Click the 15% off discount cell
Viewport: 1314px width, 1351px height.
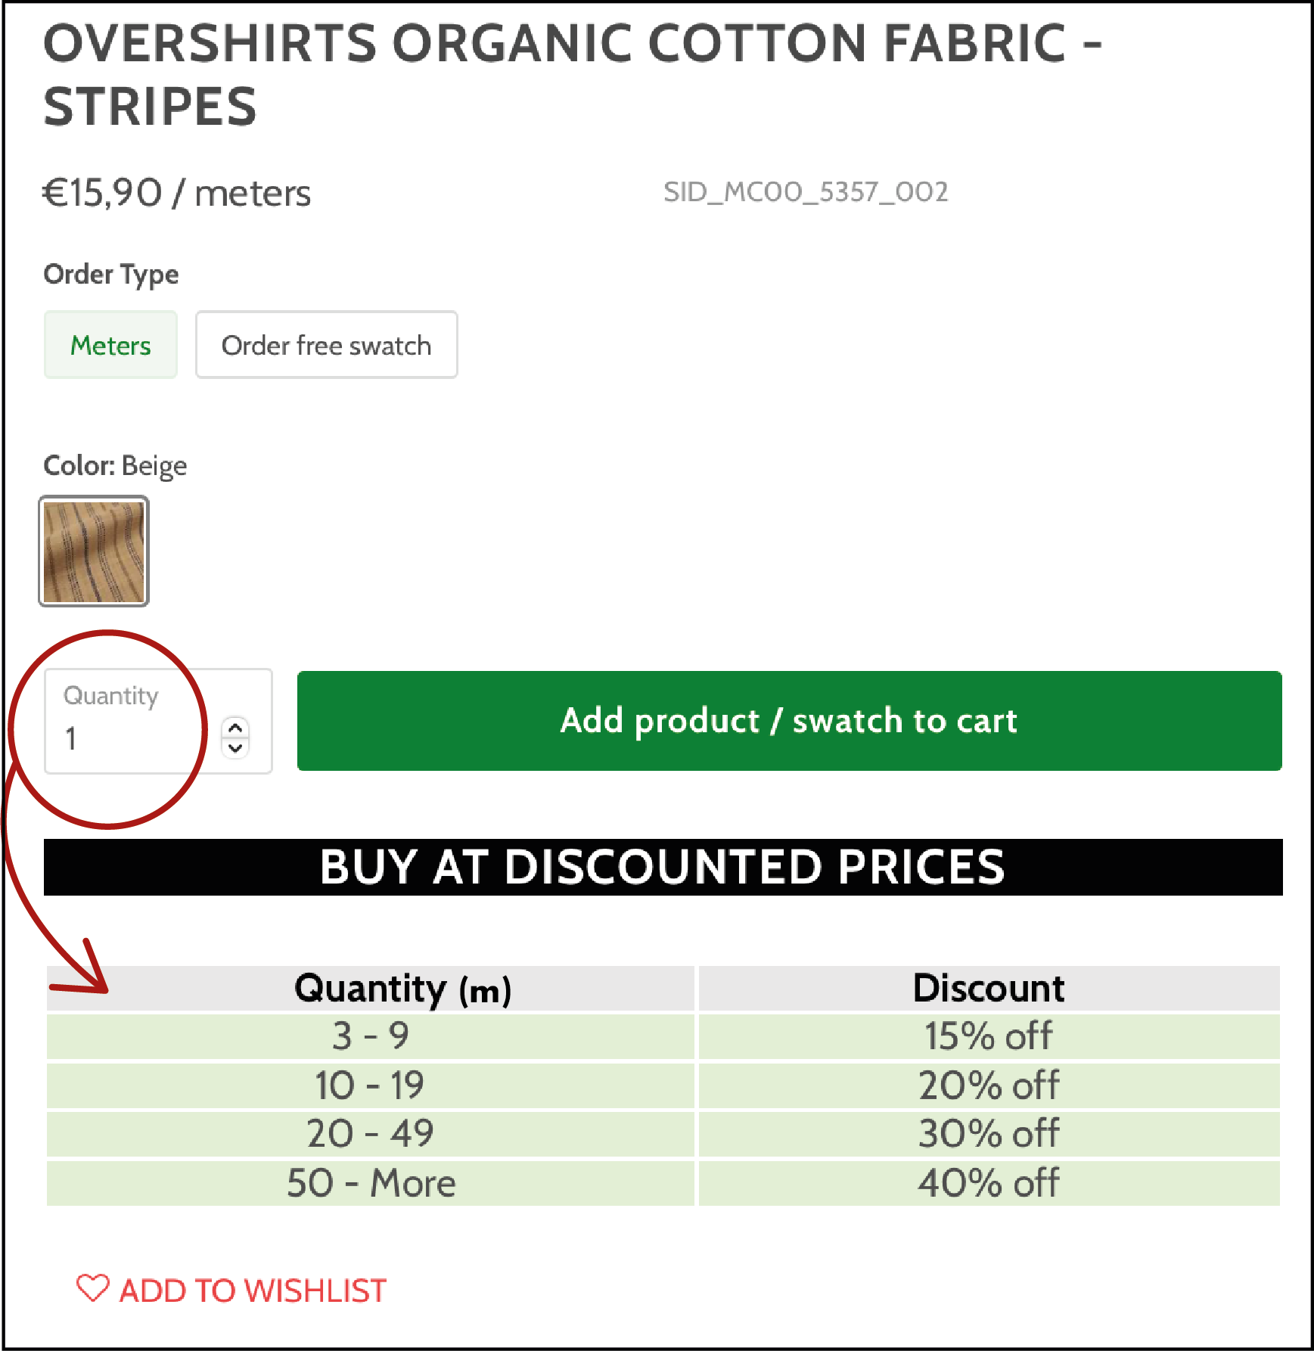coord(989,1036)
